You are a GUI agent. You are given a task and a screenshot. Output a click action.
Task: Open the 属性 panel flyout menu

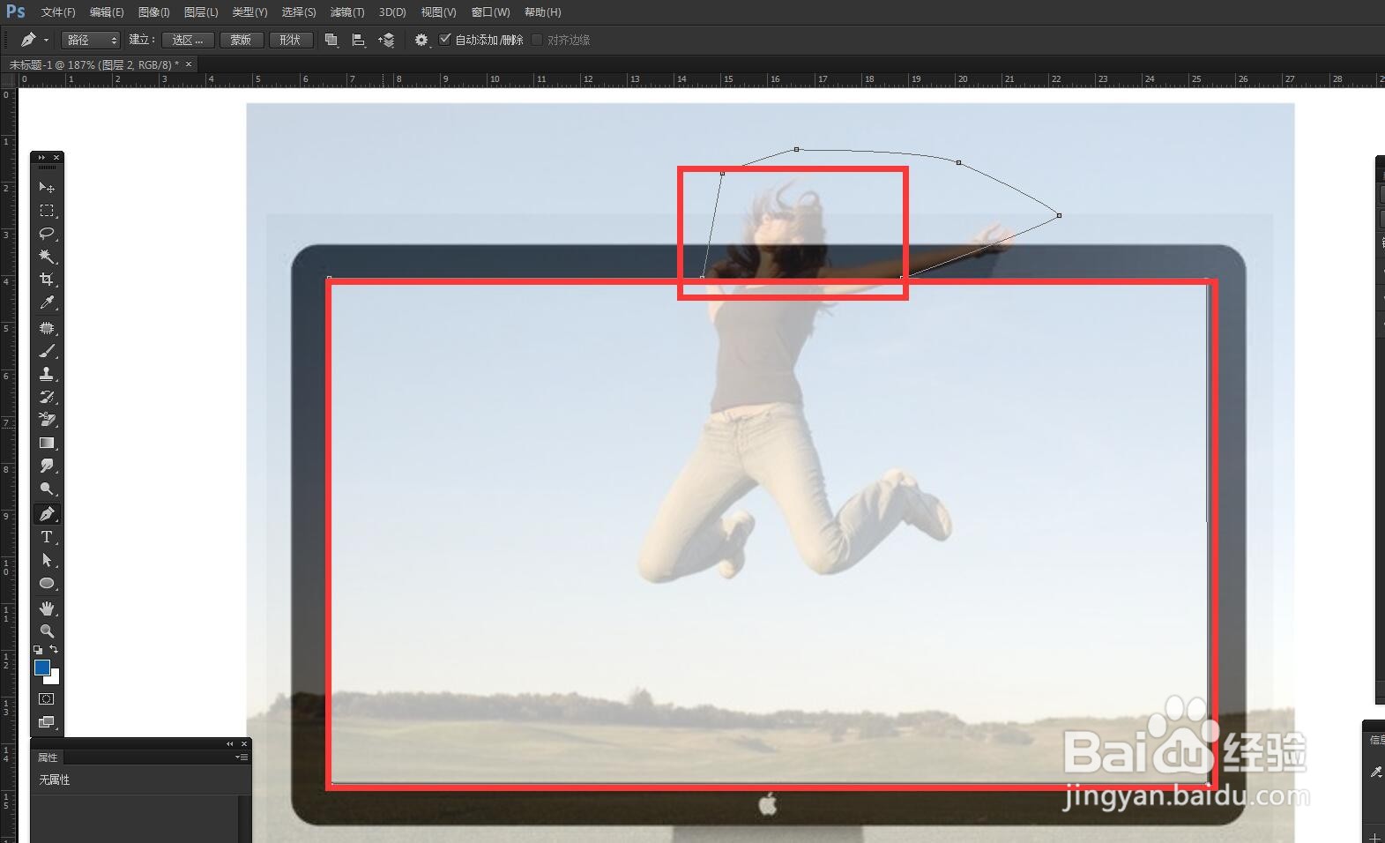point(242,757)
